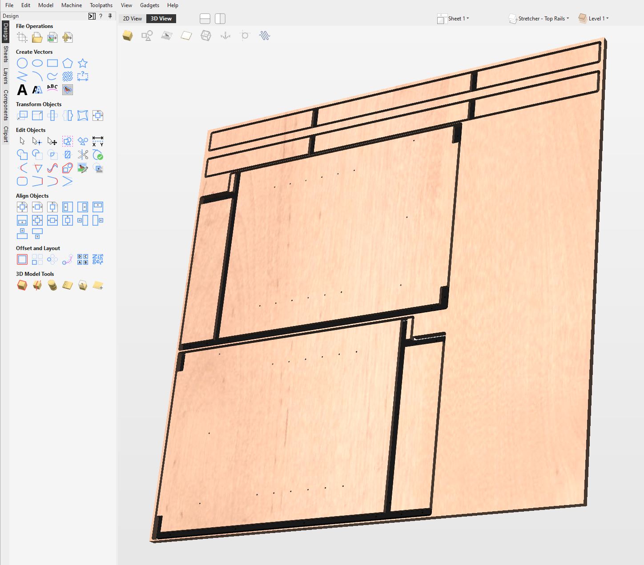Open the scissors Trim vectors tool
The image size is (644, 565).
pos(83,155)
